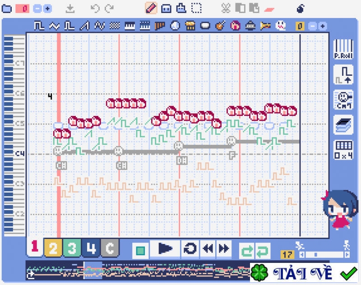361x285 pixels.
Task: Choose the dashed rectangle selection tool
Action: (x=196, y=9)
